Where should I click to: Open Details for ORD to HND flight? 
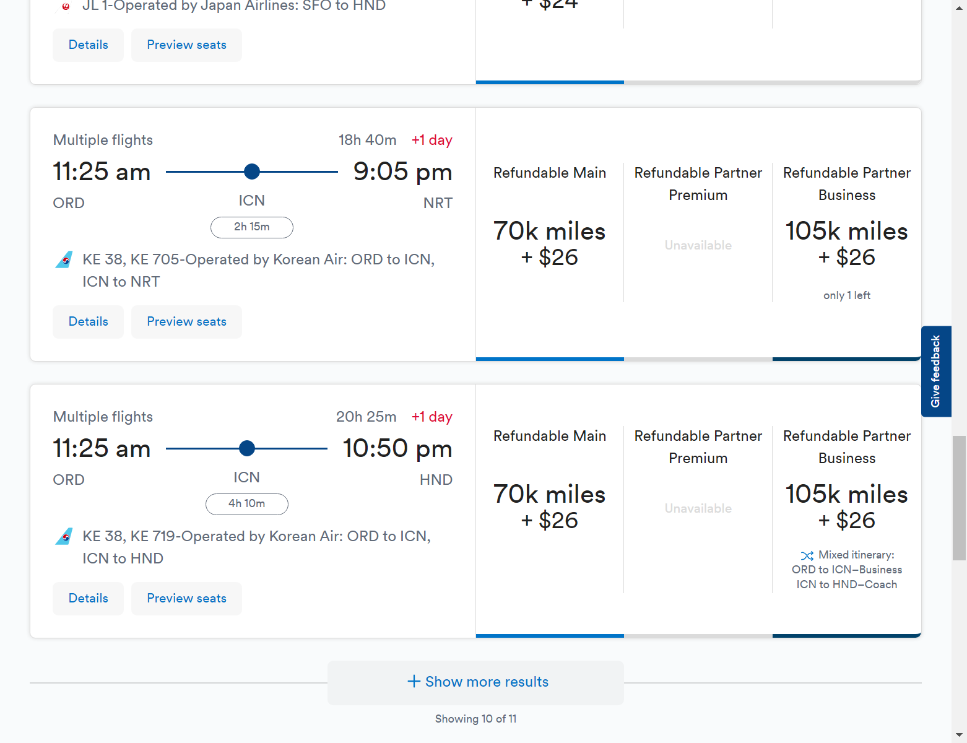click(88, 599)
